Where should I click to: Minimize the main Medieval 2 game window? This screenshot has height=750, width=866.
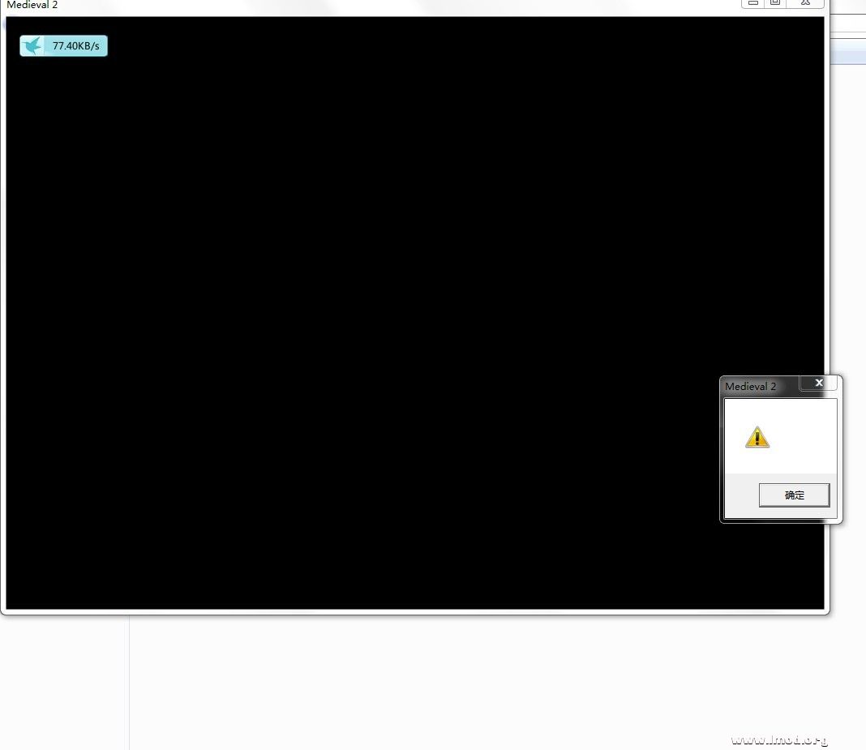[753, 3]
